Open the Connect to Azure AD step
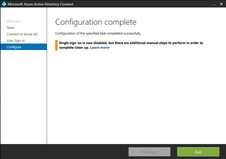Screen dimensions: 226x159 [22, 34]
